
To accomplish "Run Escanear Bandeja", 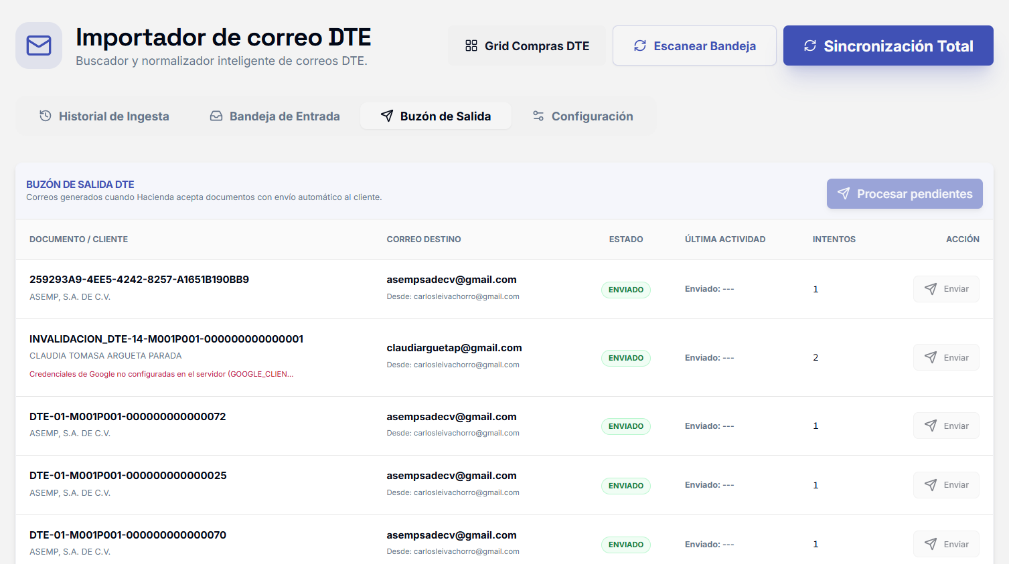I will [x=694, y=45].
